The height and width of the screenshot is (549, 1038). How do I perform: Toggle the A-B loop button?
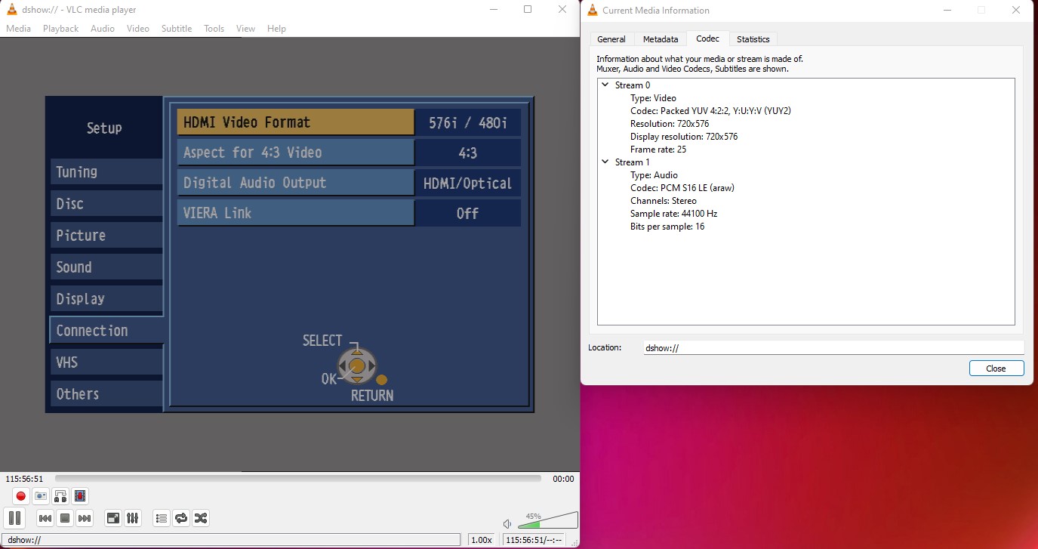tap(60, 496)
